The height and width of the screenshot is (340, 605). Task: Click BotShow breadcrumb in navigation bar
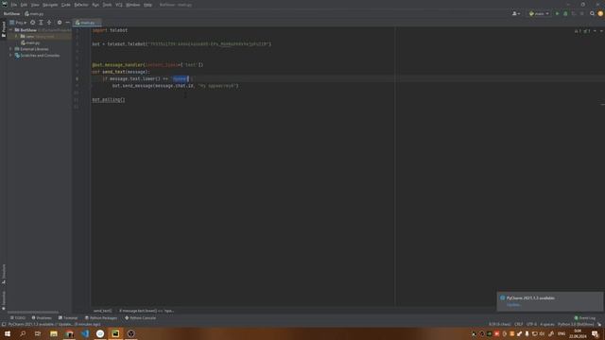coord(11,13)
